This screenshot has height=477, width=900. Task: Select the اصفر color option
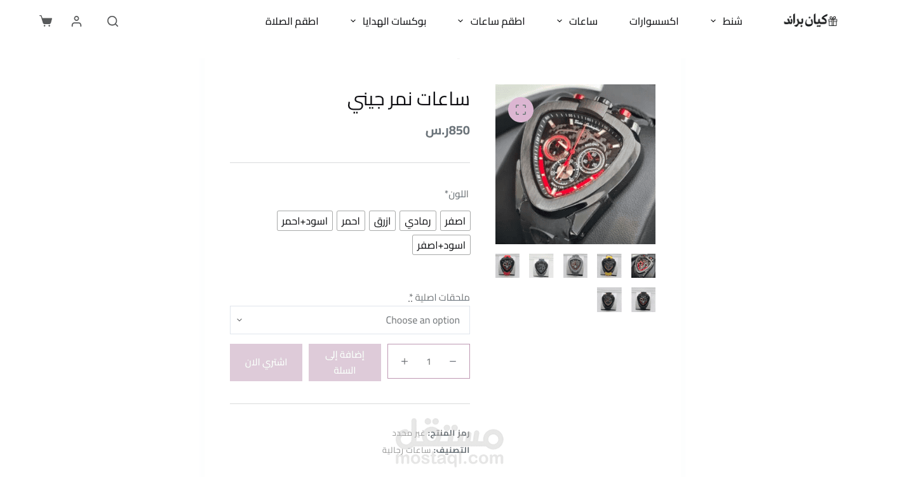click(x=455, y=221)
